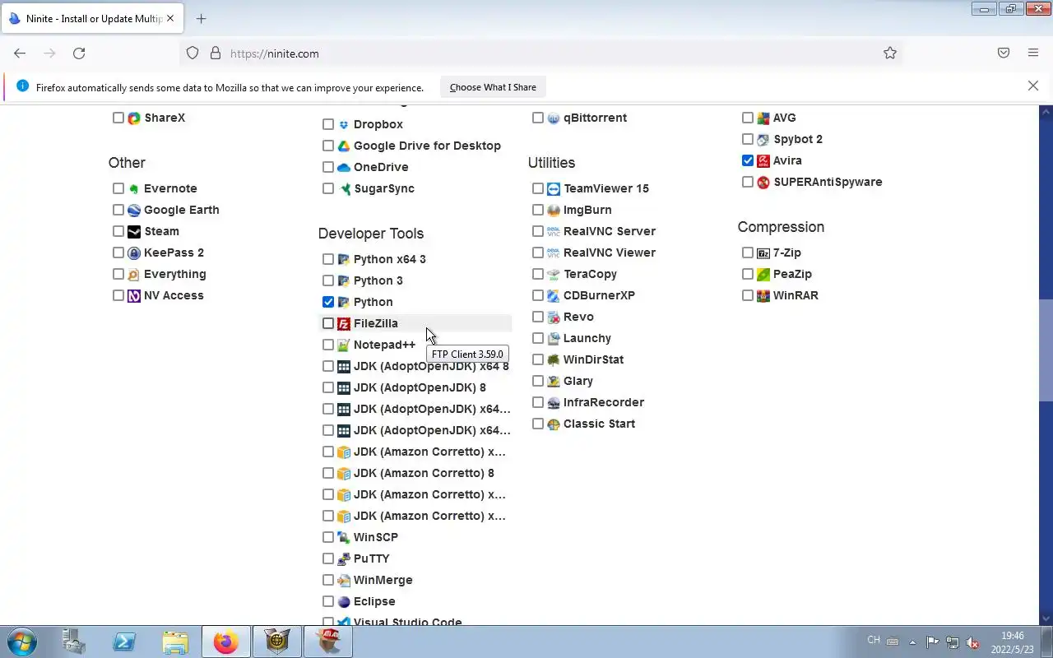1053x658 pixels.
Task: Click the OneDrive cloud icon
Action: pyautogui.click(x=344, y=167)
